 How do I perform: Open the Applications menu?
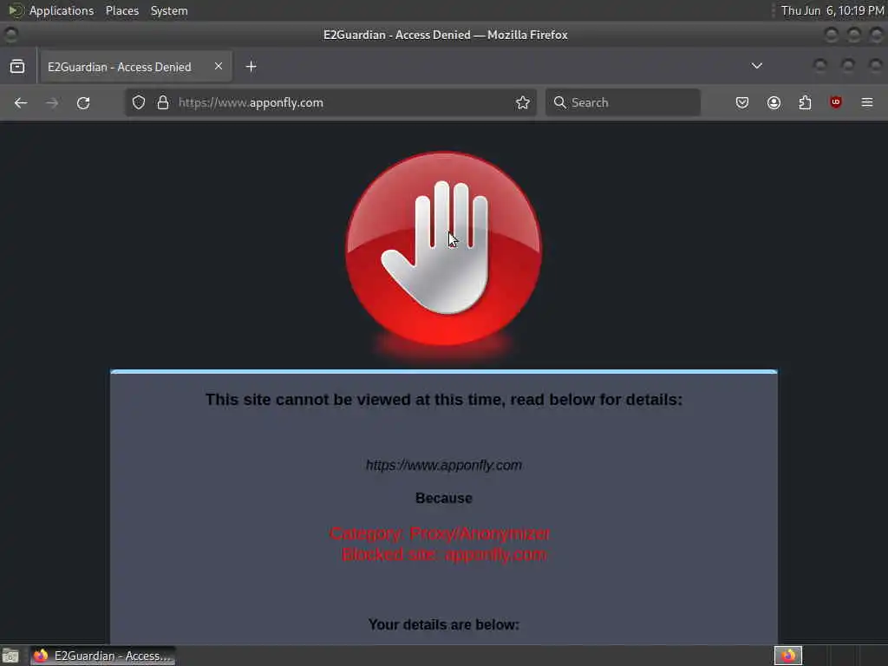62,10
